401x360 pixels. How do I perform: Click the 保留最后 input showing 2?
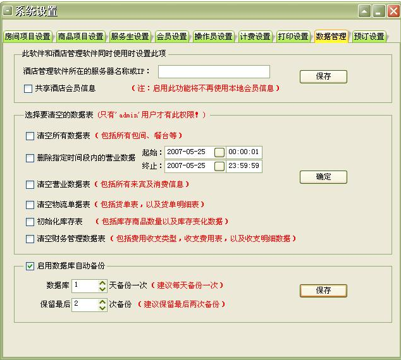85,305
